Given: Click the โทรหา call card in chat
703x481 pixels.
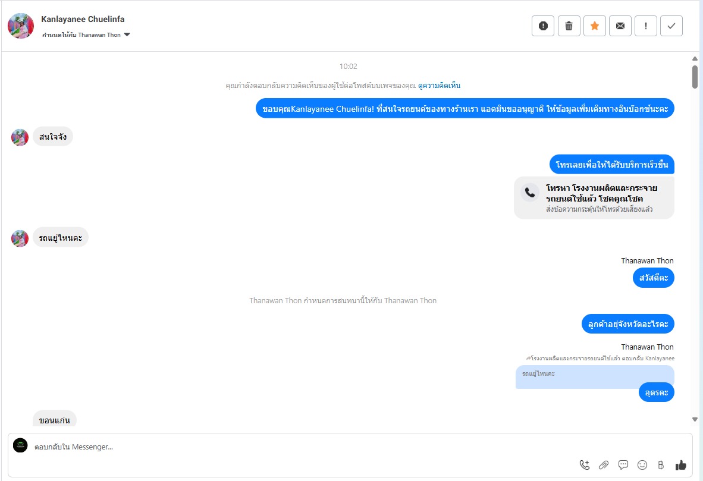Looking at the screenshot, I should click(594, 197).
